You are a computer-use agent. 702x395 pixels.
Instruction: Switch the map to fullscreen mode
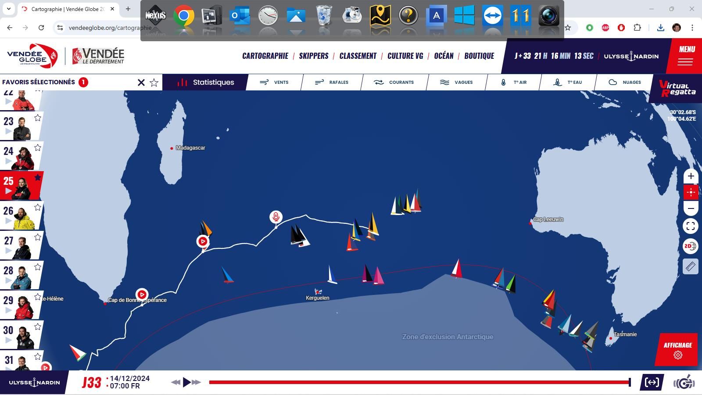(691, 226)
